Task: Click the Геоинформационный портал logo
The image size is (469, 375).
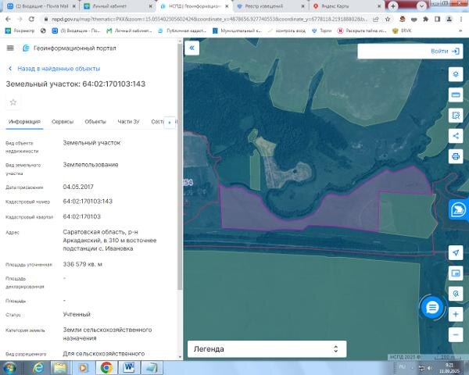Action: [x=69, y=48]
